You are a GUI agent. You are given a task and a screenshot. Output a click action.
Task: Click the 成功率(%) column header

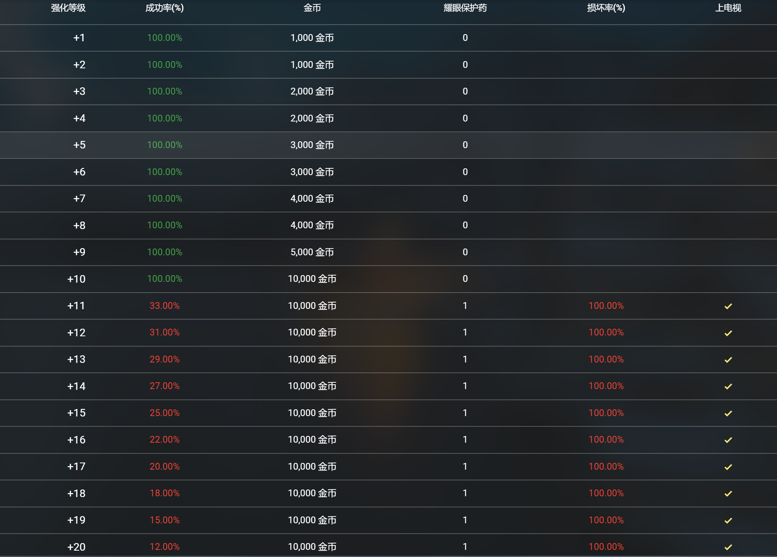164,8
